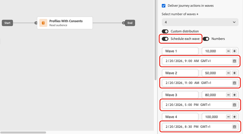
Task: Select the Start node on canvas
Action: click(x=7, y=23)
